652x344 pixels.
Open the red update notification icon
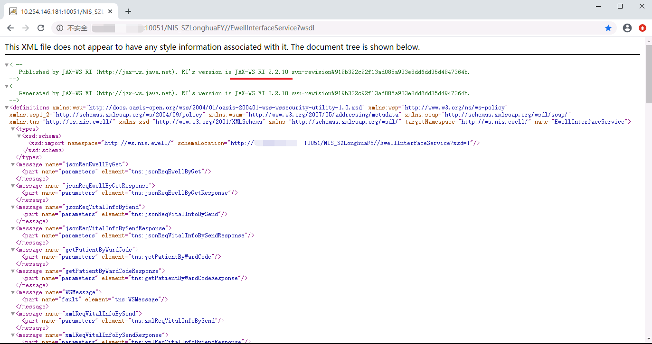[643, 28]
